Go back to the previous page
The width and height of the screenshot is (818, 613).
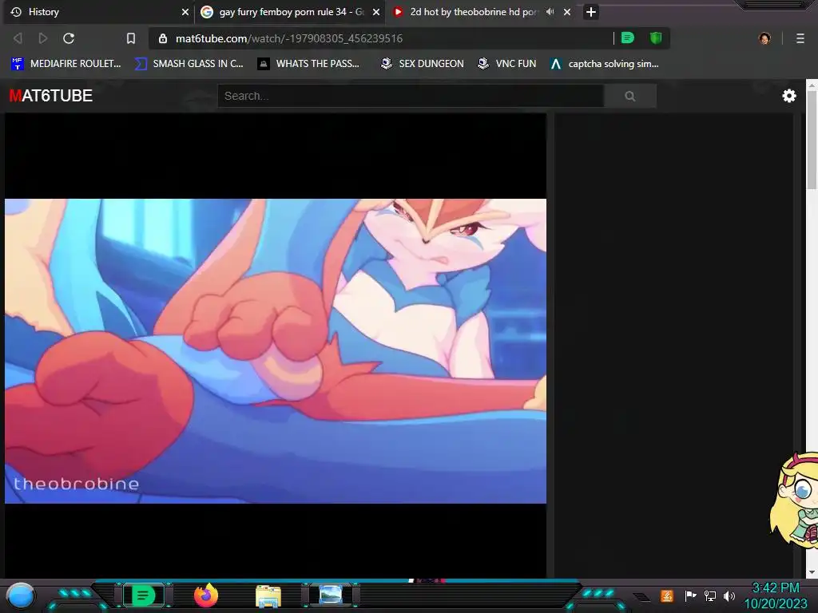18,38
